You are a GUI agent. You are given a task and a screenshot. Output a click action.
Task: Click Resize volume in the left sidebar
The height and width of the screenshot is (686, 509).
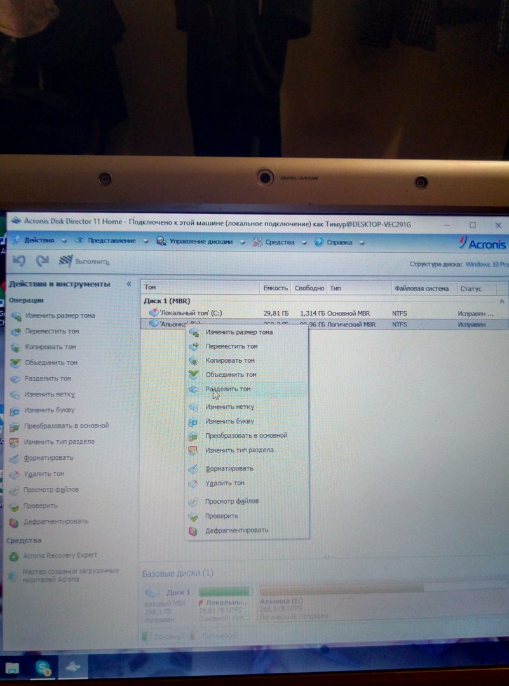(x=60, y=316)
